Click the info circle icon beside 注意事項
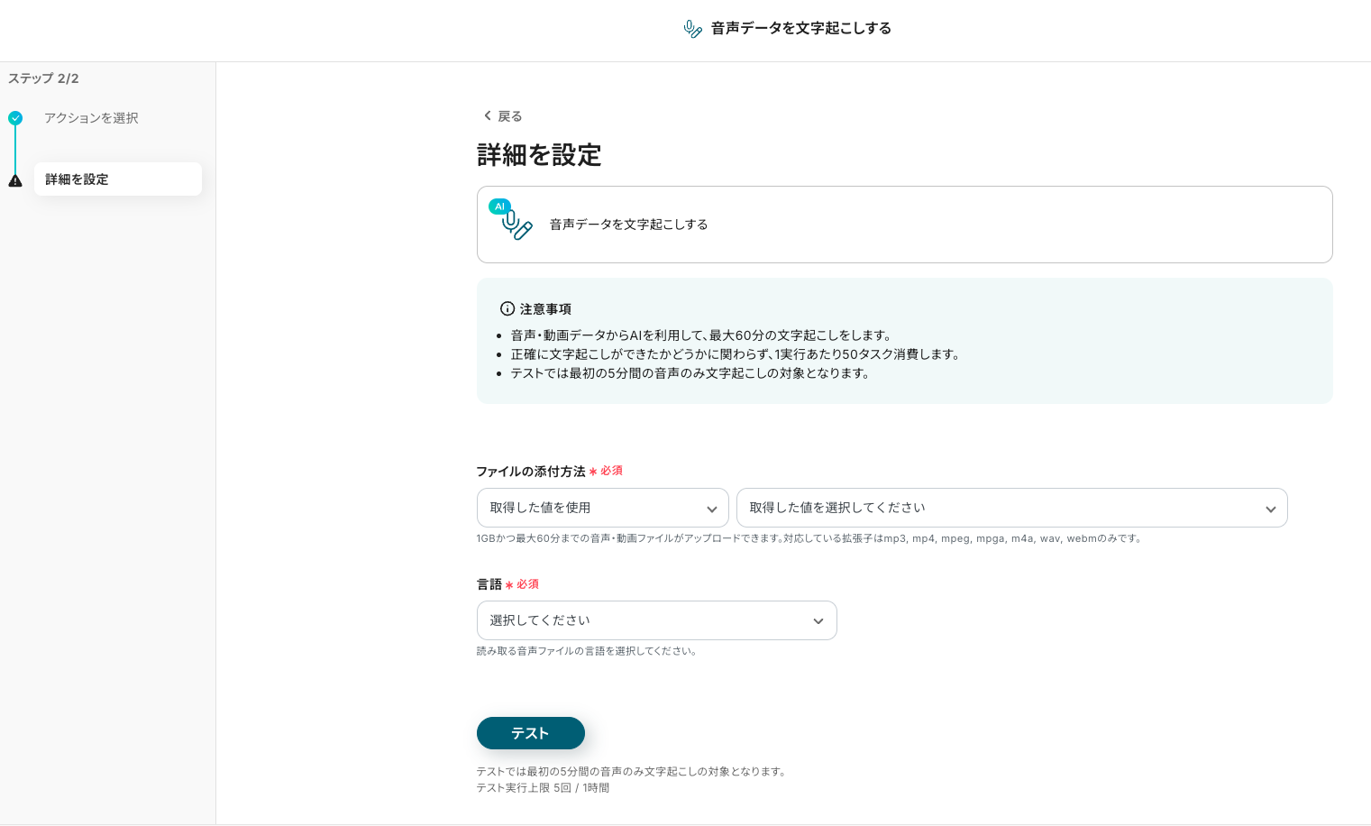Image resolution: width=1371 pixels, height=826 pixels. [507, 308]
